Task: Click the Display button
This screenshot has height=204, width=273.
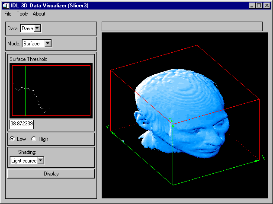Action: 51,174
